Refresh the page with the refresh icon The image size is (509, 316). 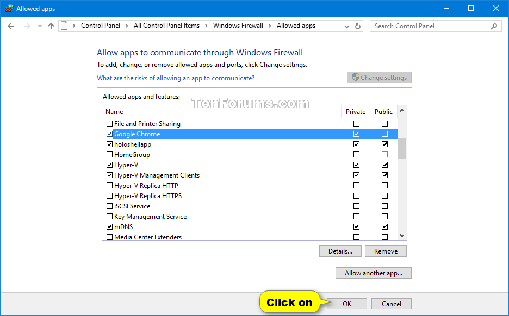(x=358, y=26)
